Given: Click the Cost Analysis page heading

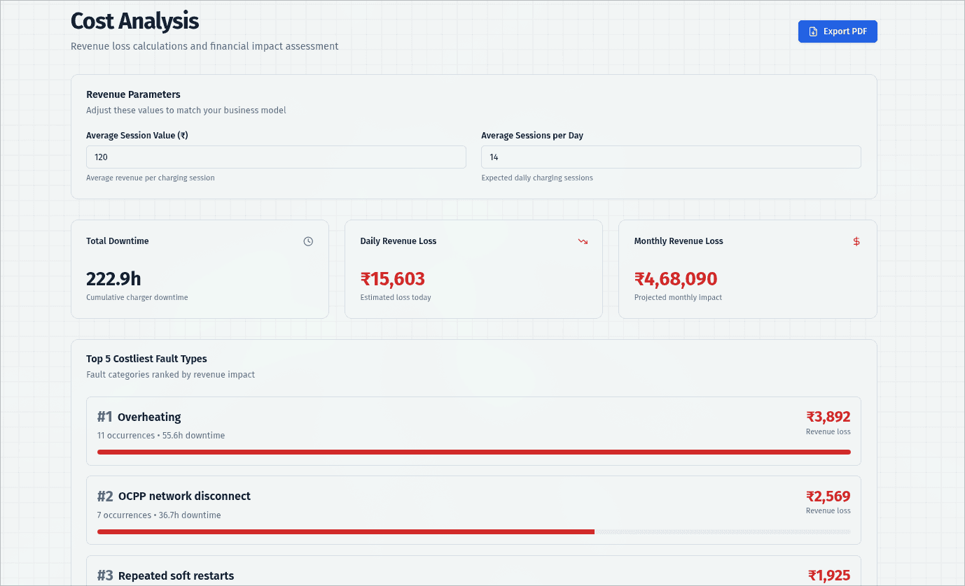Looking at the screenshot, I should (134, 21).
